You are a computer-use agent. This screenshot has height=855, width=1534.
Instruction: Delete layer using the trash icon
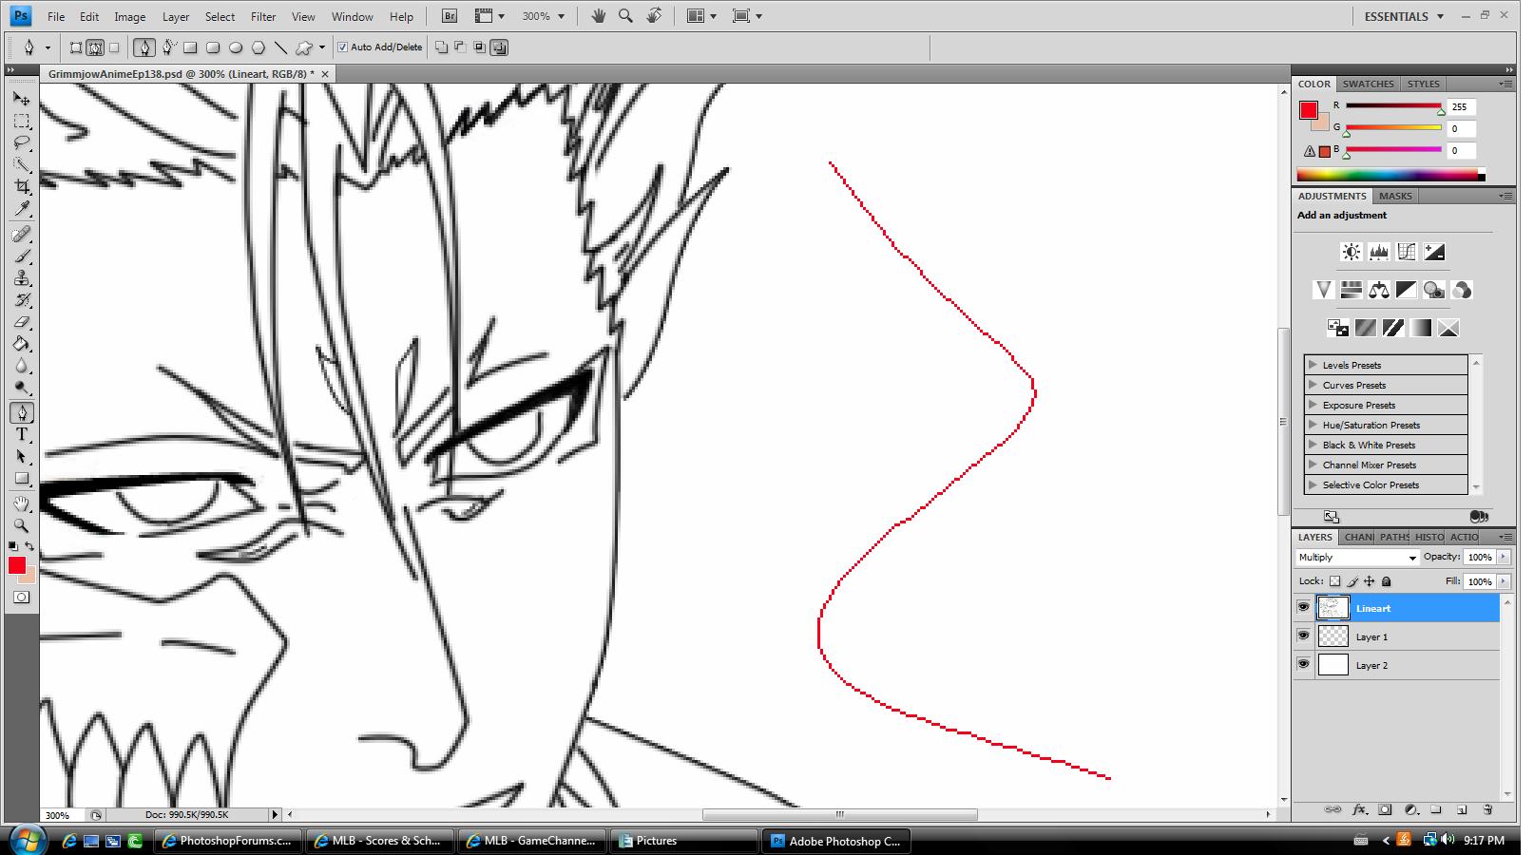coord(1487,809)
